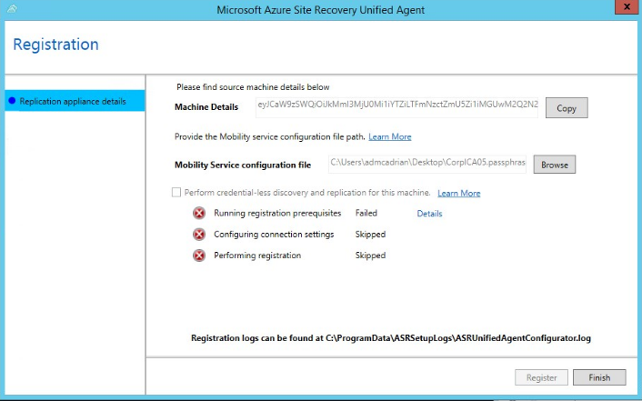Click the Finish button

click(x=599, y=377)
